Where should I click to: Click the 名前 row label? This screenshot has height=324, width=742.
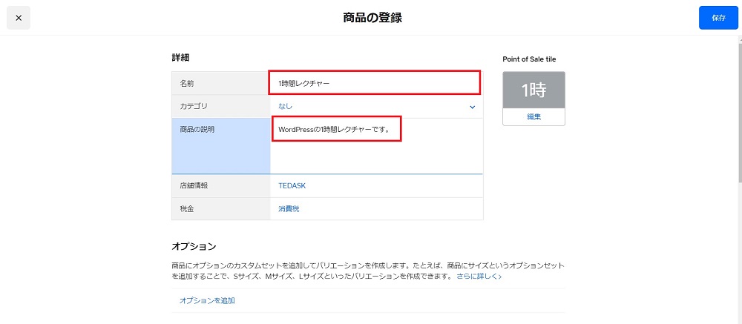click(187, 83)
